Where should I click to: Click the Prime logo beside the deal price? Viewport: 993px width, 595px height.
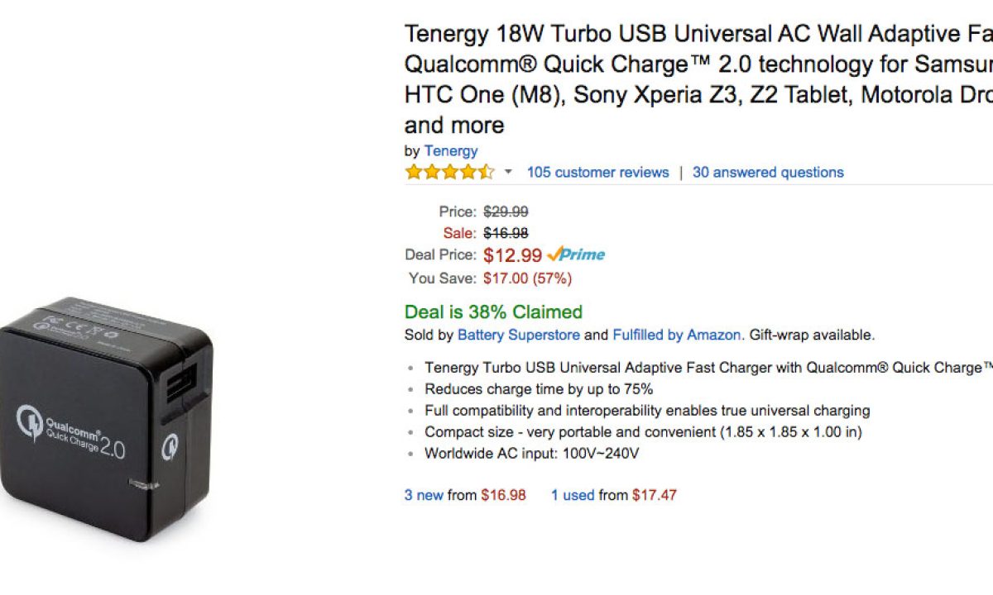577,255
